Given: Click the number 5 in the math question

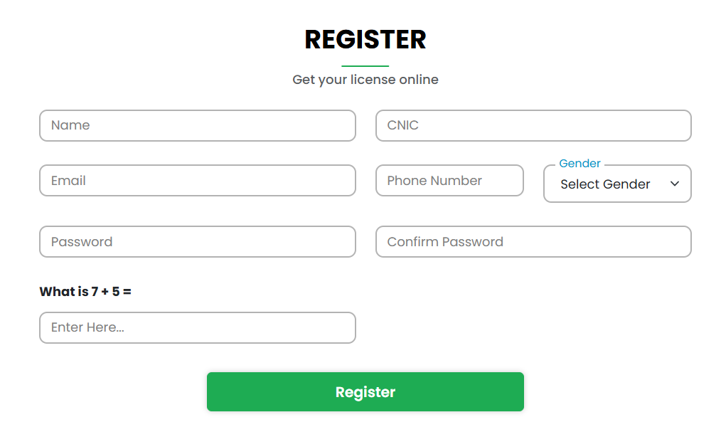Looking at the screenshot, I should [116, 292].
